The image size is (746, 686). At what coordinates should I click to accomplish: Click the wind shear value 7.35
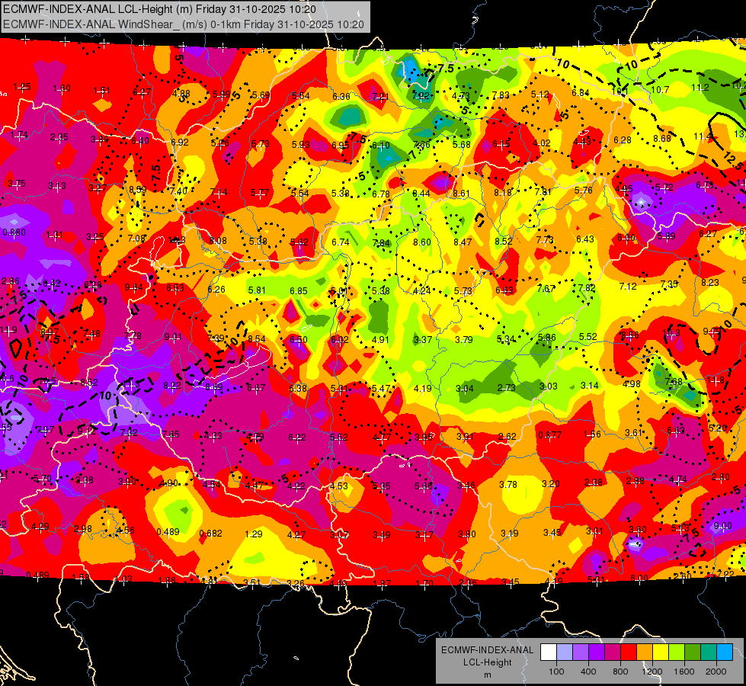click(x=669, y=284)
